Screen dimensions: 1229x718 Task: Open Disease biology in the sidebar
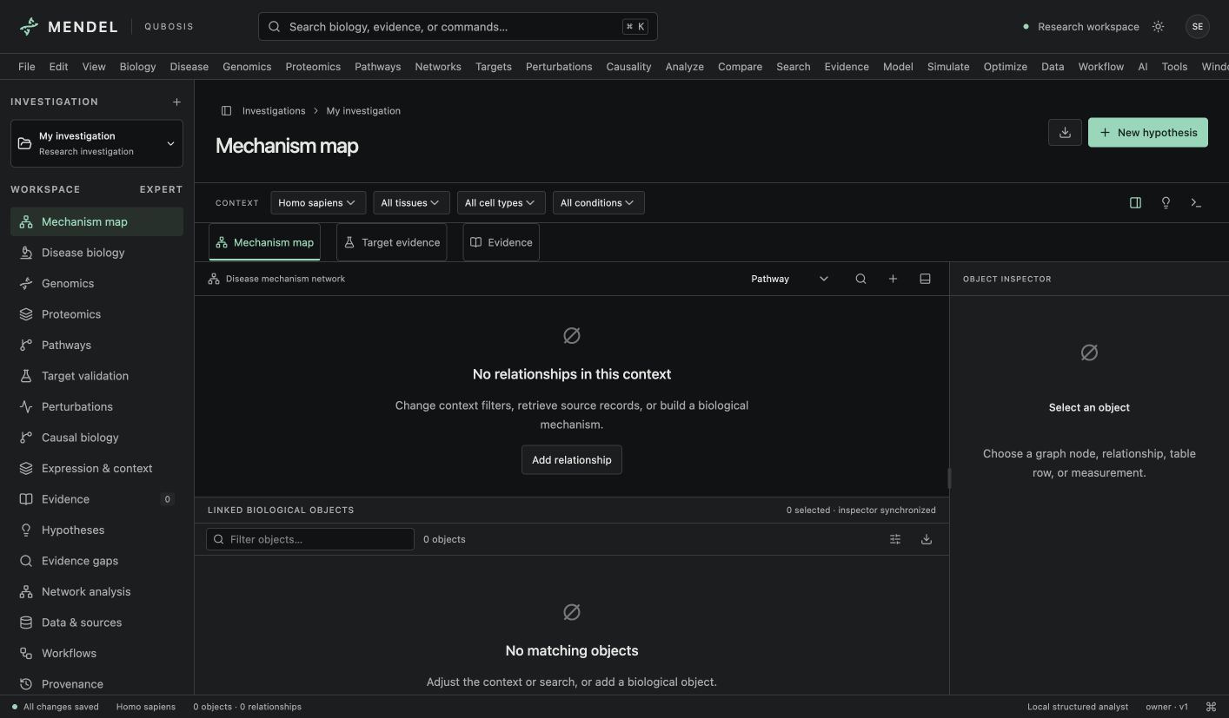pos(96,253)
